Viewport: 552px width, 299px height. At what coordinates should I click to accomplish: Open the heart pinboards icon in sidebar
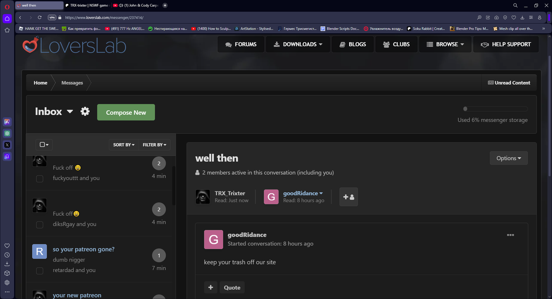tap(7, 245)
